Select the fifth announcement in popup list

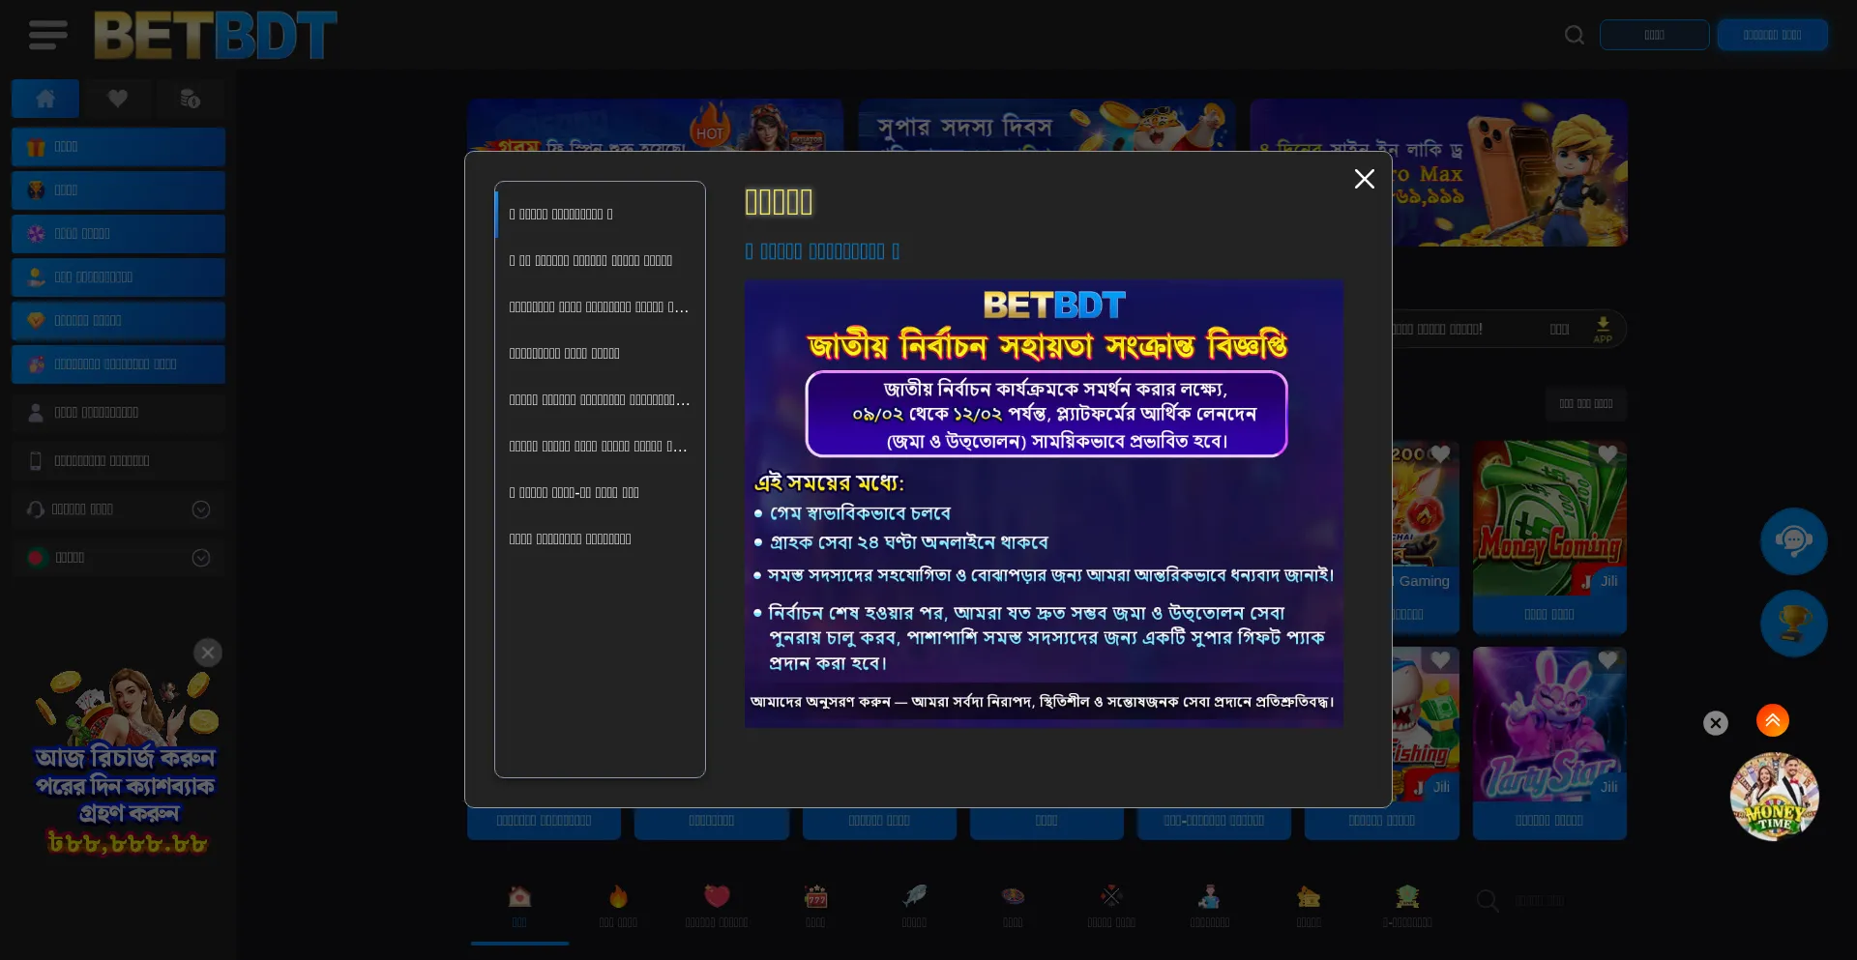pyautogui.click(x=600, y=400)
